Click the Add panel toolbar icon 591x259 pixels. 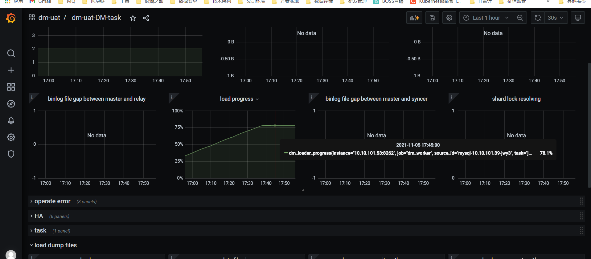[x=414, y=18]
